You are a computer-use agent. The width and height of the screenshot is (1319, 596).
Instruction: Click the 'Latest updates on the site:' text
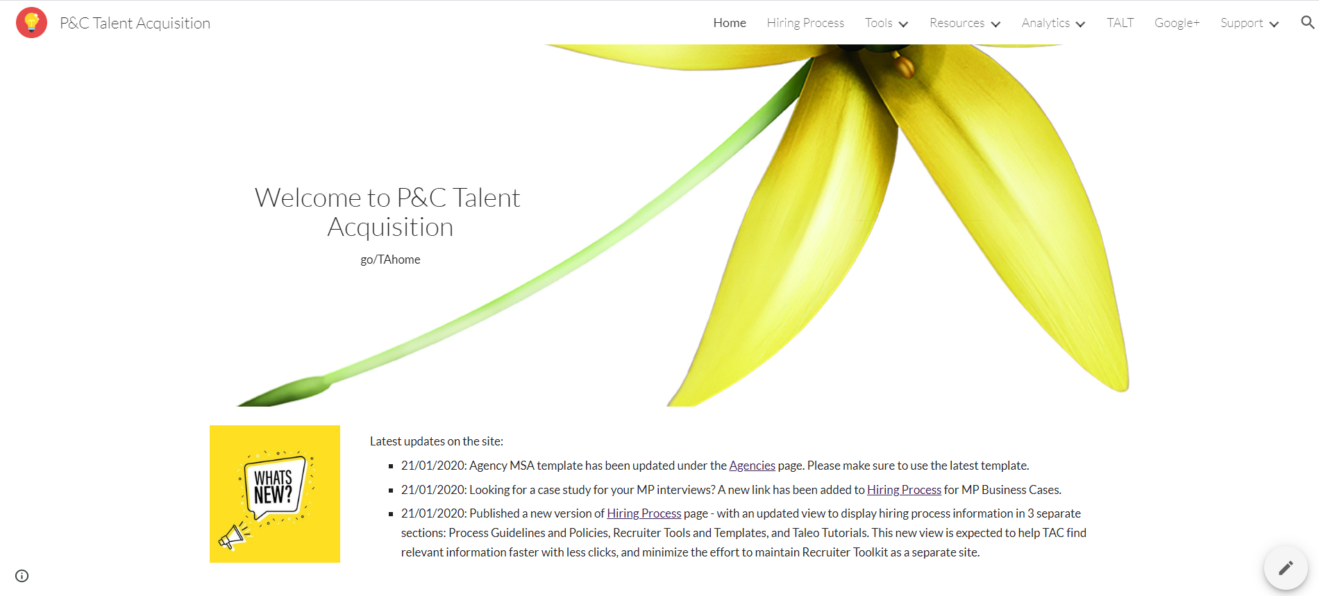point(437,441)
